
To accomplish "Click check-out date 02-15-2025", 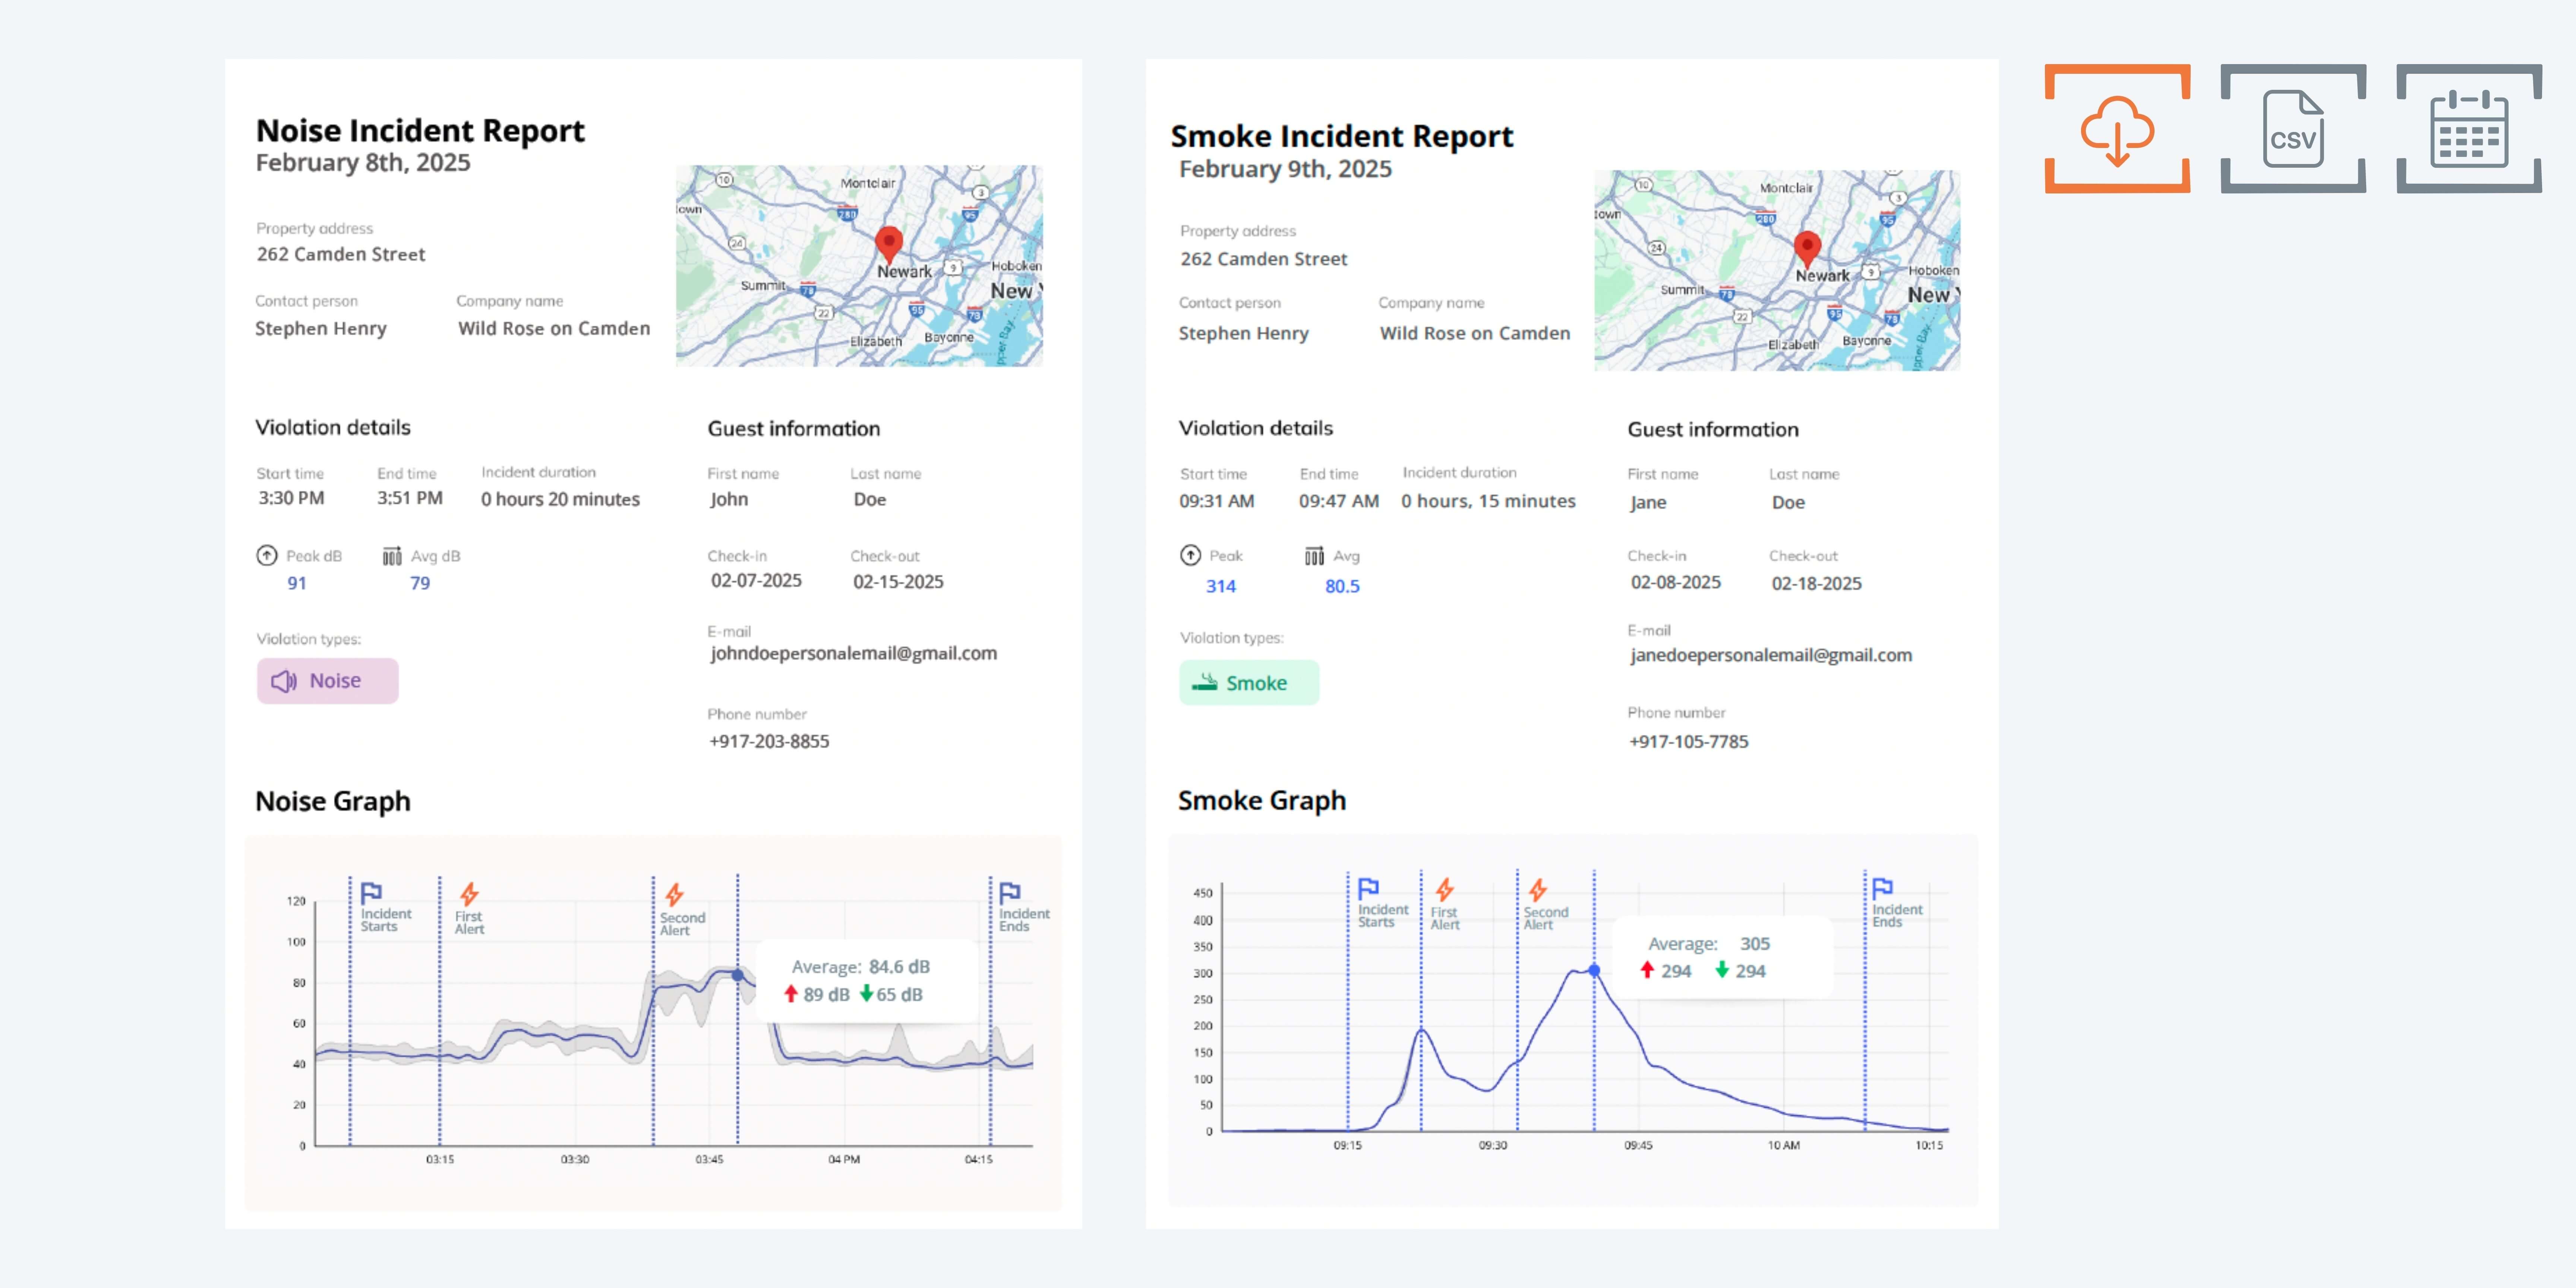I will pyautogui.click(x=898, y=582).
